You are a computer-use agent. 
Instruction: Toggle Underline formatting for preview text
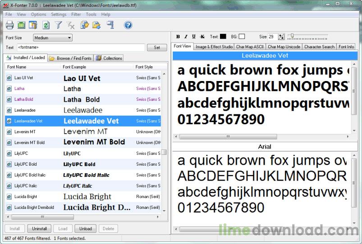194,37
